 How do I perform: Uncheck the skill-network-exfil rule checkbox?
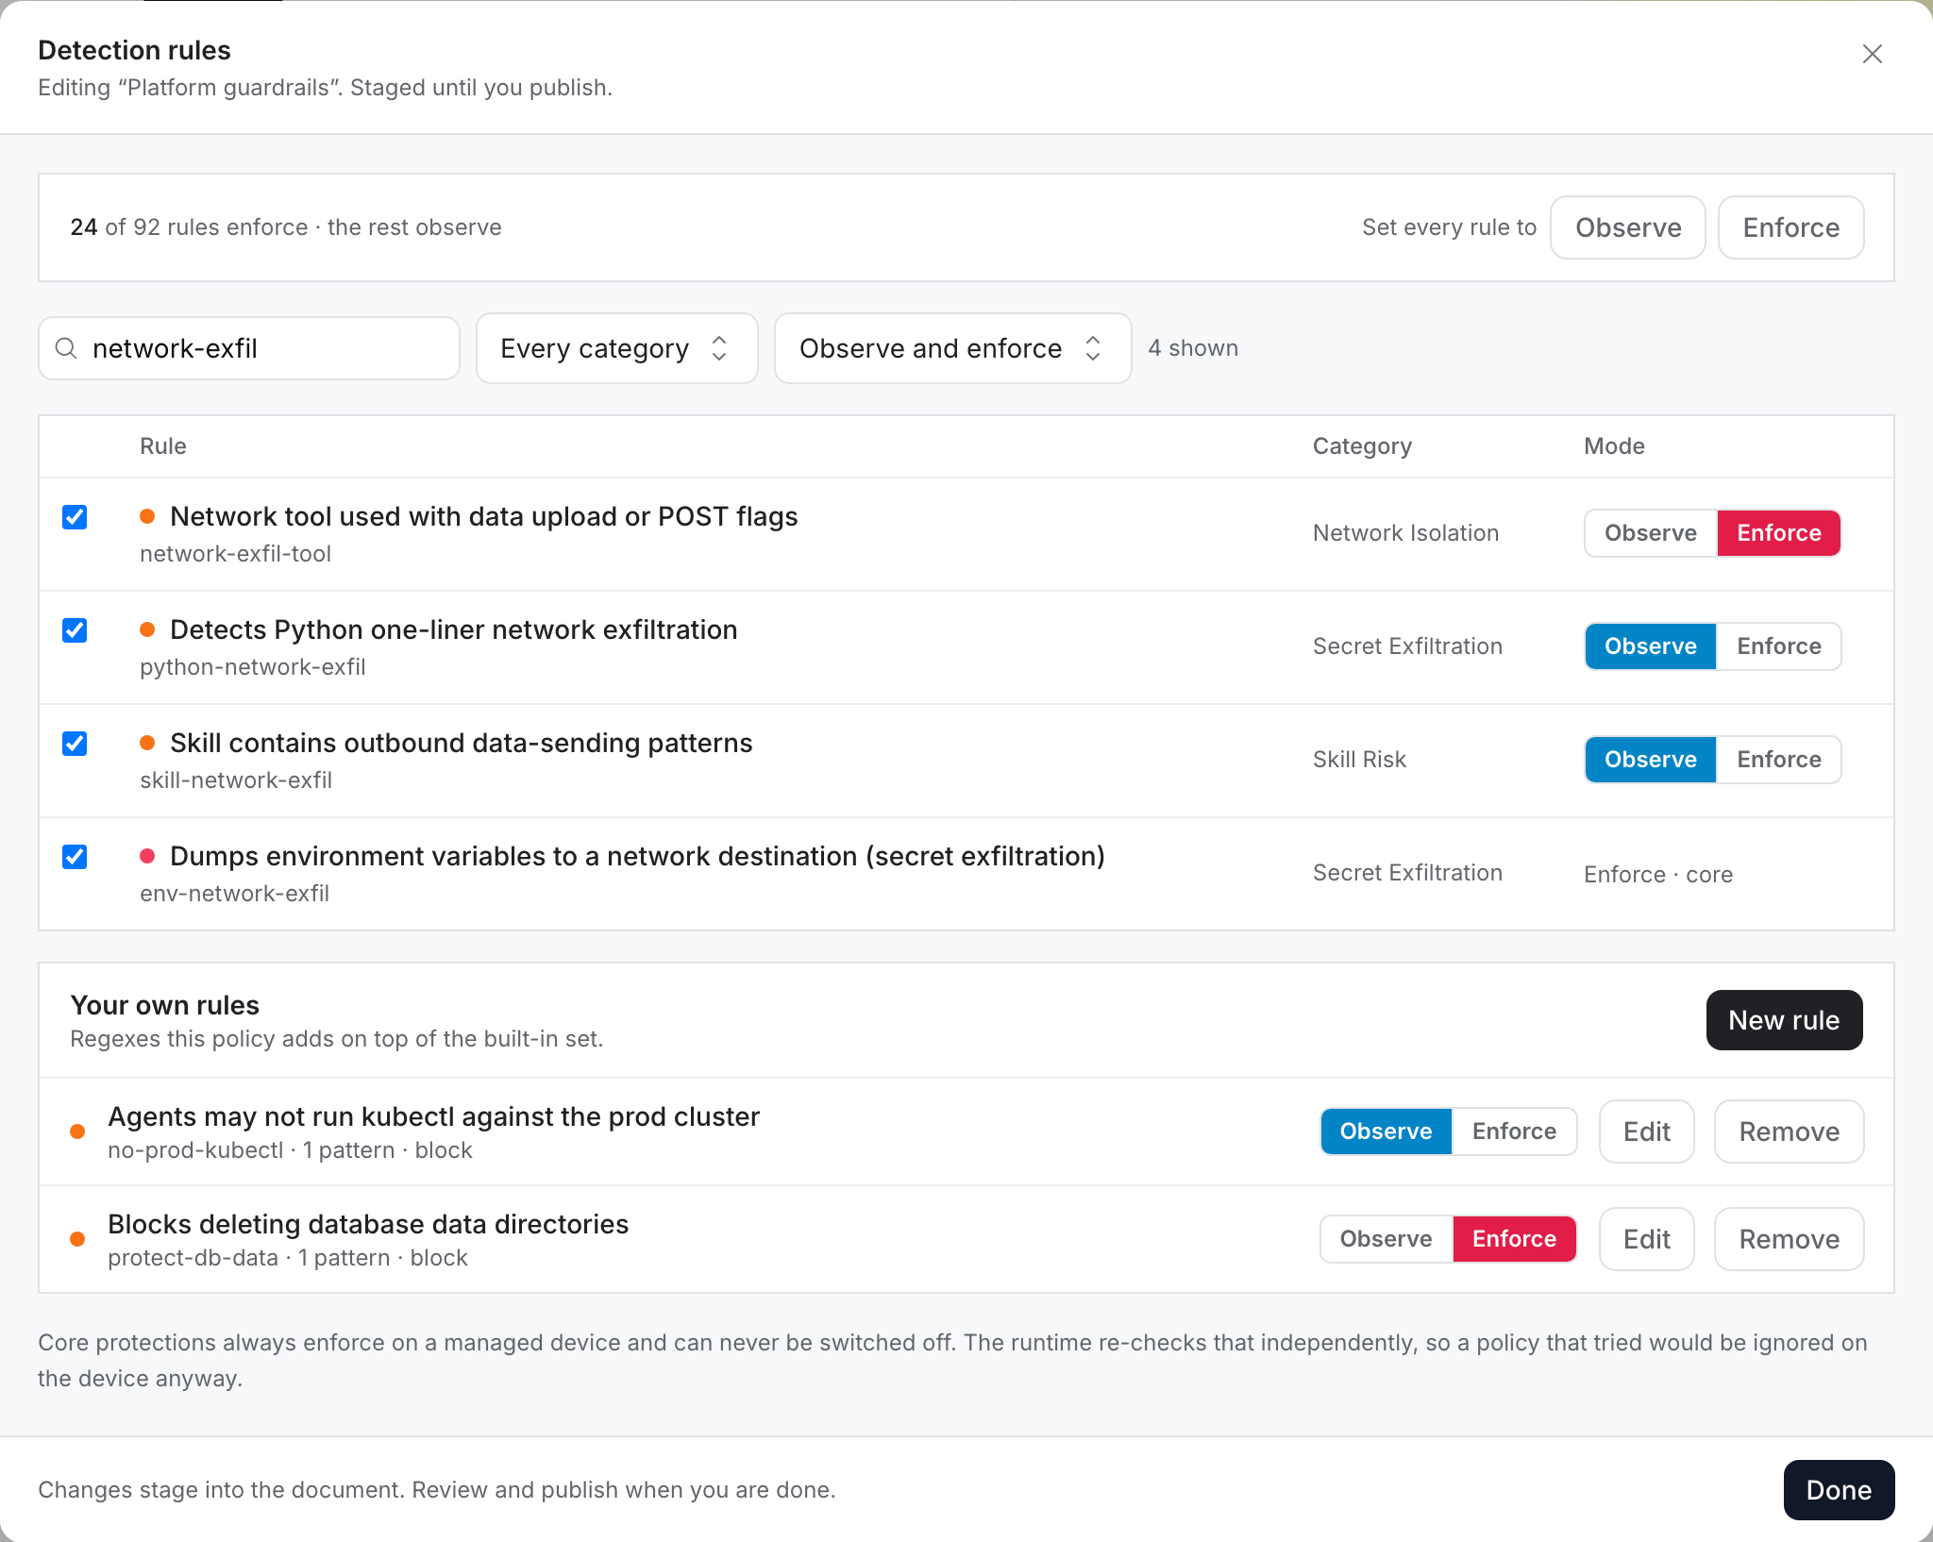tap(75, 744)
